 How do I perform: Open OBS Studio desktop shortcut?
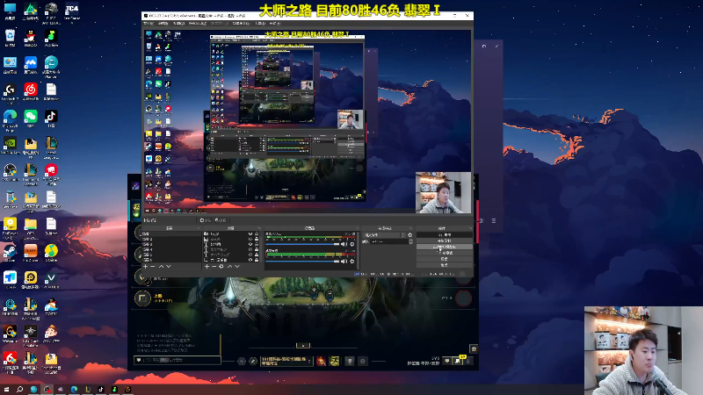click(10, 172)
